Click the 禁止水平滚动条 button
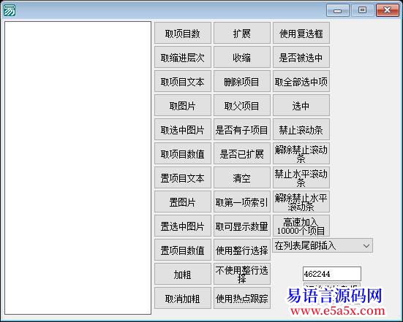The height and width of the screenshot is (322, 403). point(301,178)
